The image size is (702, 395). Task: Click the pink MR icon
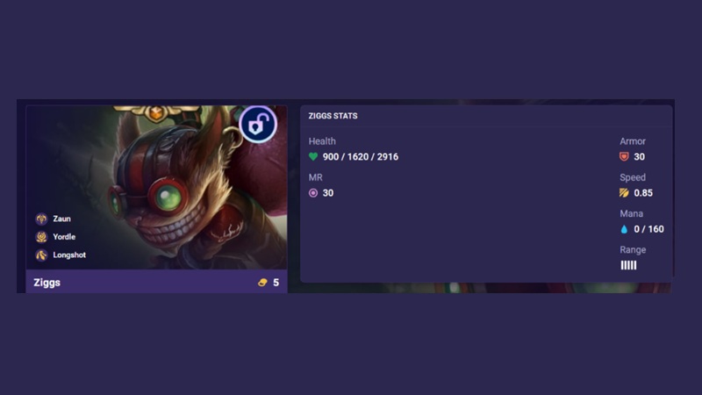pos(313,193)
